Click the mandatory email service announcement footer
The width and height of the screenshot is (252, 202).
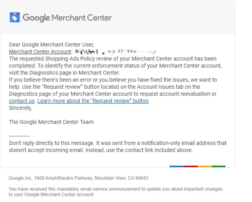point(116,192)
